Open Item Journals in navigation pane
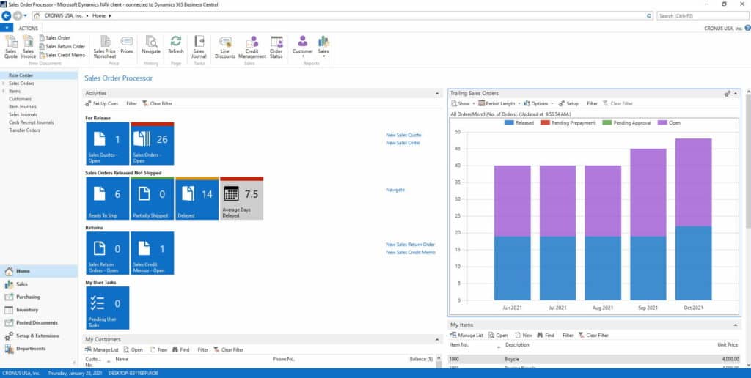 (x=23, y=107)
